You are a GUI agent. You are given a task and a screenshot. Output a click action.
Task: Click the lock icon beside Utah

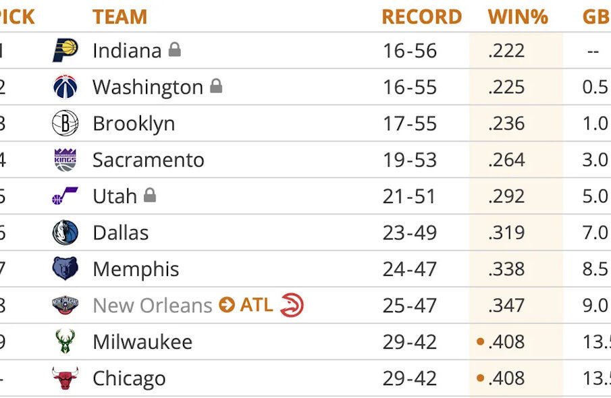[150, 195]
